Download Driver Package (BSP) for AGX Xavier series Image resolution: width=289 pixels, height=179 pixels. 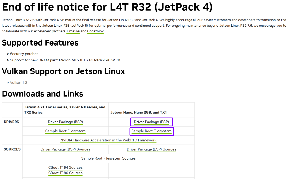[65, 122]
